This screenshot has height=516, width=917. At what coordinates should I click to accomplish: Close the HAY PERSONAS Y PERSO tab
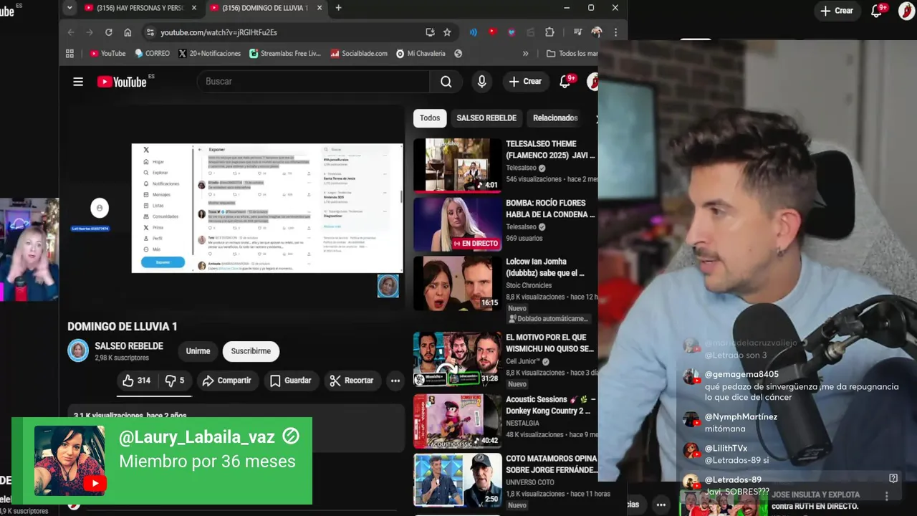point(193,8)
